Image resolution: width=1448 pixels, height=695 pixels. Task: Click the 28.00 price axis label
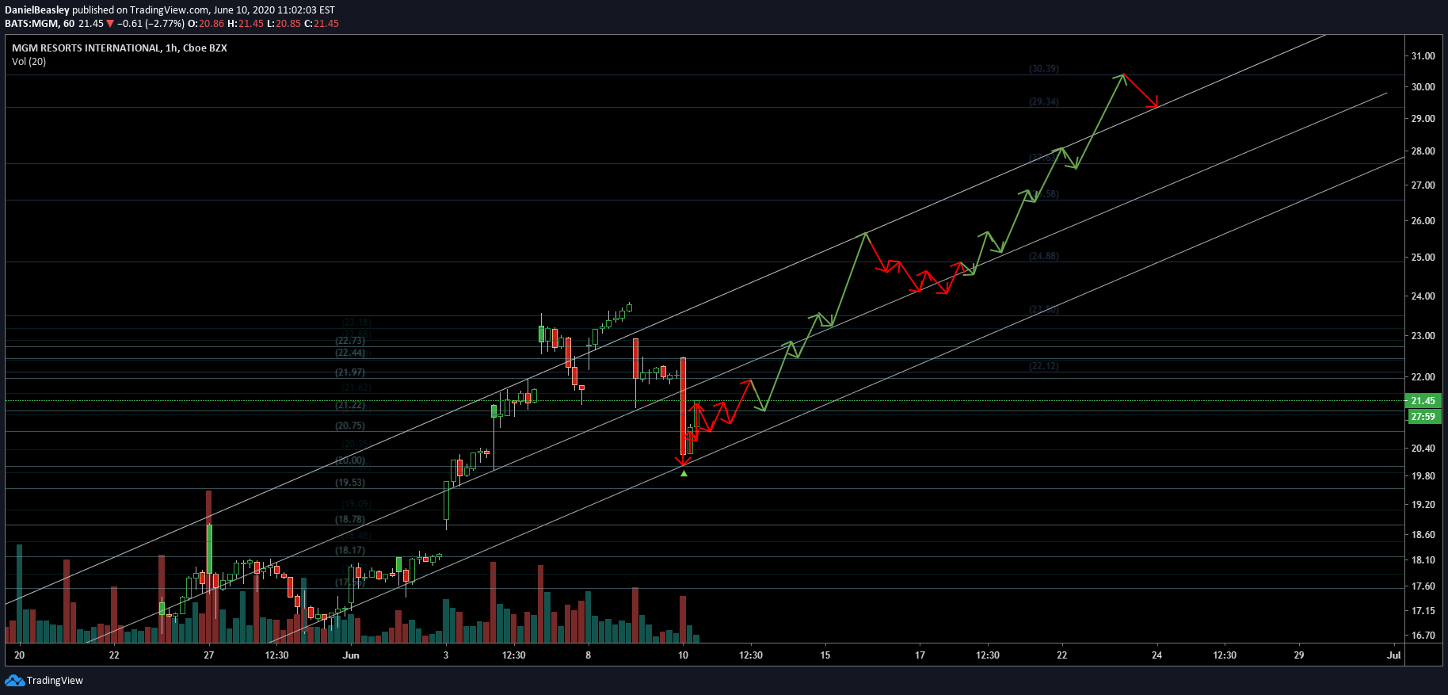tap(1423, 151)
